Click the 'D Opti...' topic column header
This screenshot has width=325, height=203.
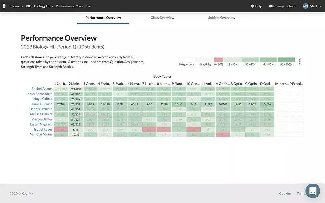click(x=266, y=84)
